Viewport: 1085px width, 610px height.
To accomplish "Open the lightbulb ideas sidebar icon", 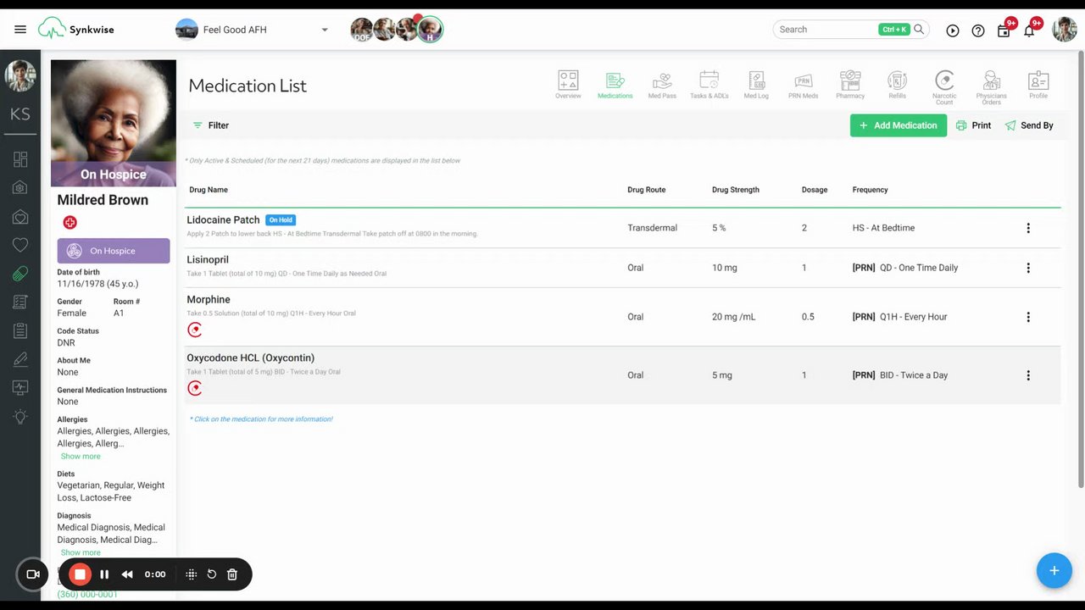I will pyautogui.click(x=20, y=417).
